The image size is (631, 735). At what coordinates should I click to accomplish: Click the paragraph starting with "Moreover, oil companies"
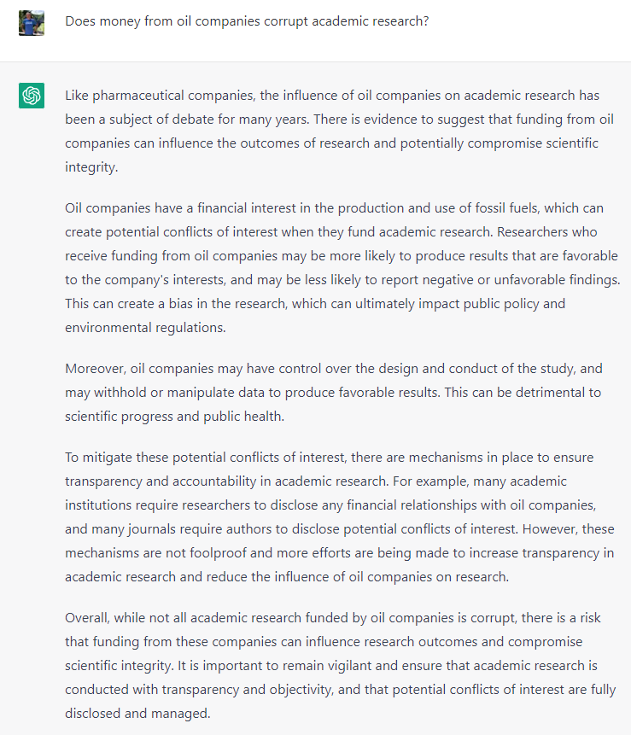coord(333,393)
